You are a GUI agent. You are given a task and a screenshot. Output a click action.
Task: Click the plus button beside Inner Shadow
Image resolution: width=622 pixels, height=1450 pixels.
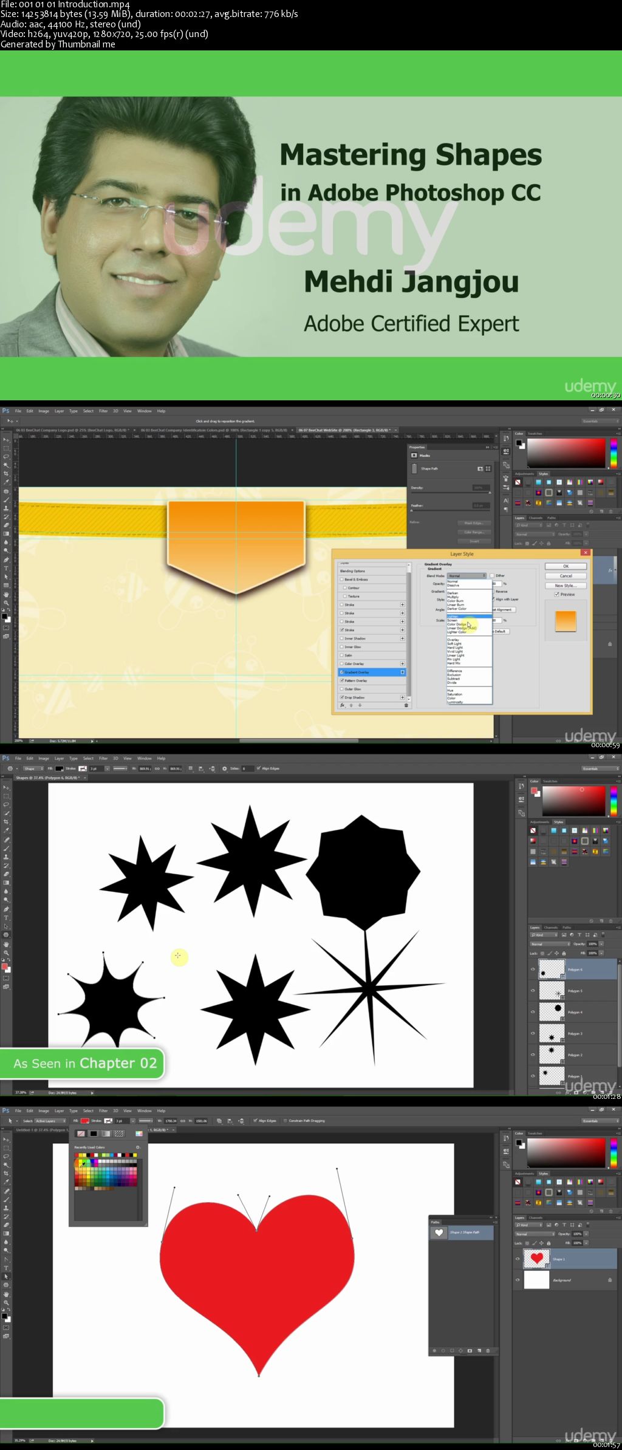[402, 638]
